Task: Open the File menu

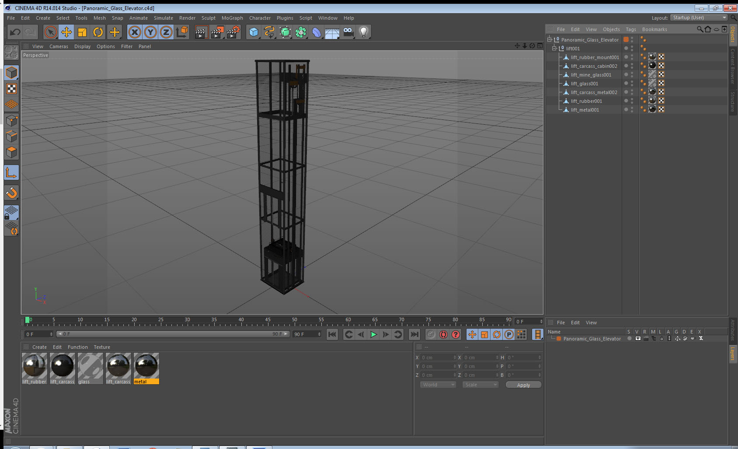Action: click(x=11, y=18)
